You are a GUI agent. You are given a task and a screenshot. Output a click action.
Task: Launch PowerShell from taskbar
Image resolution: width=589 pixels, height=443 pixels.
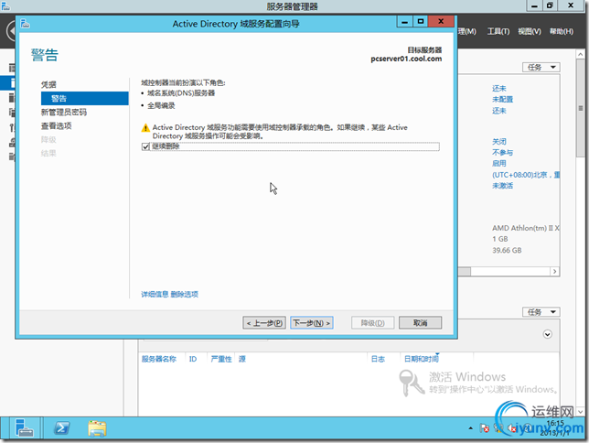point(61,428)
